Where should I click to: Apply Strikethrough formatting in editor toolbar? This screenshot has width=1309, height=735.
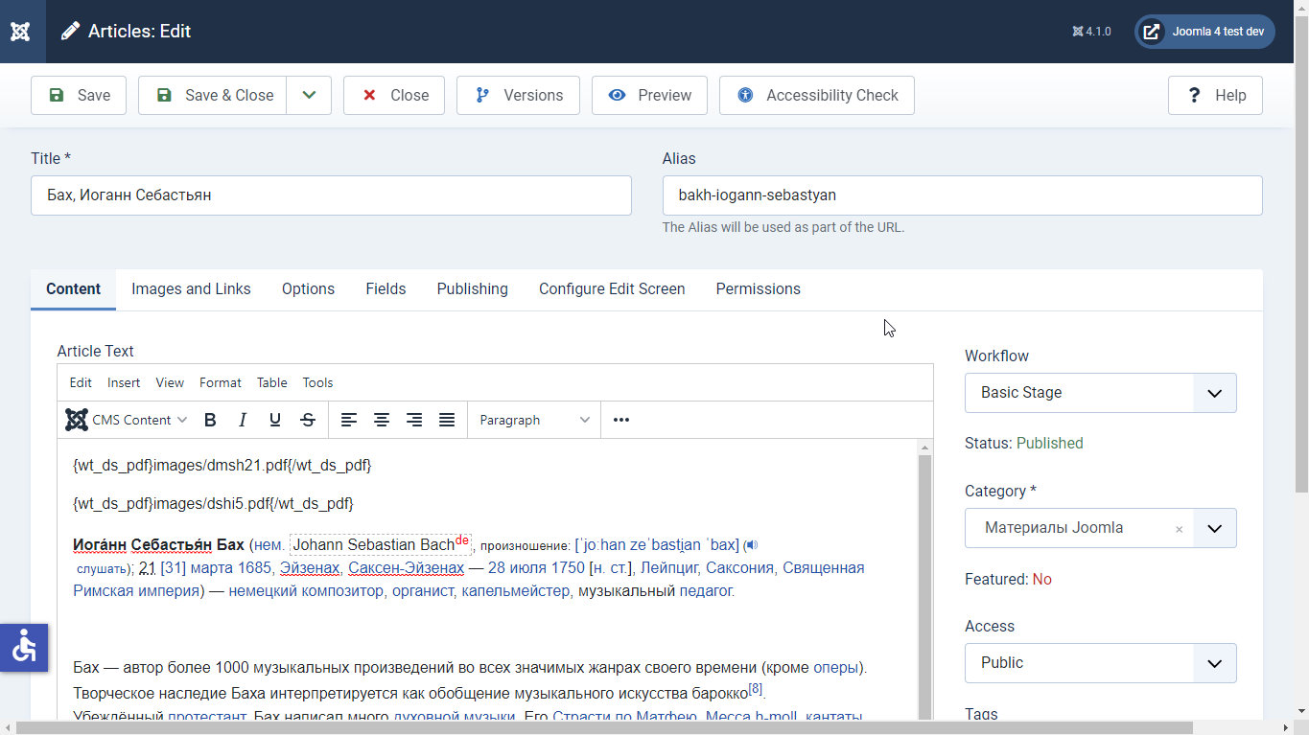point(308,420)
